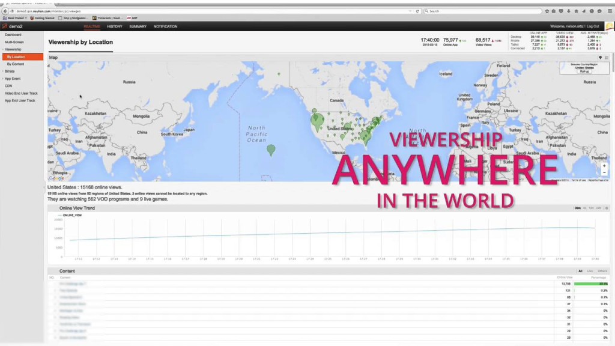Filter content list by Others

tap(603, 270)
